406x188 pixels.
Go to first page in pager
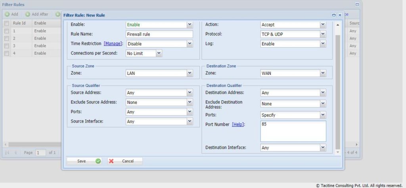(7, 152)
